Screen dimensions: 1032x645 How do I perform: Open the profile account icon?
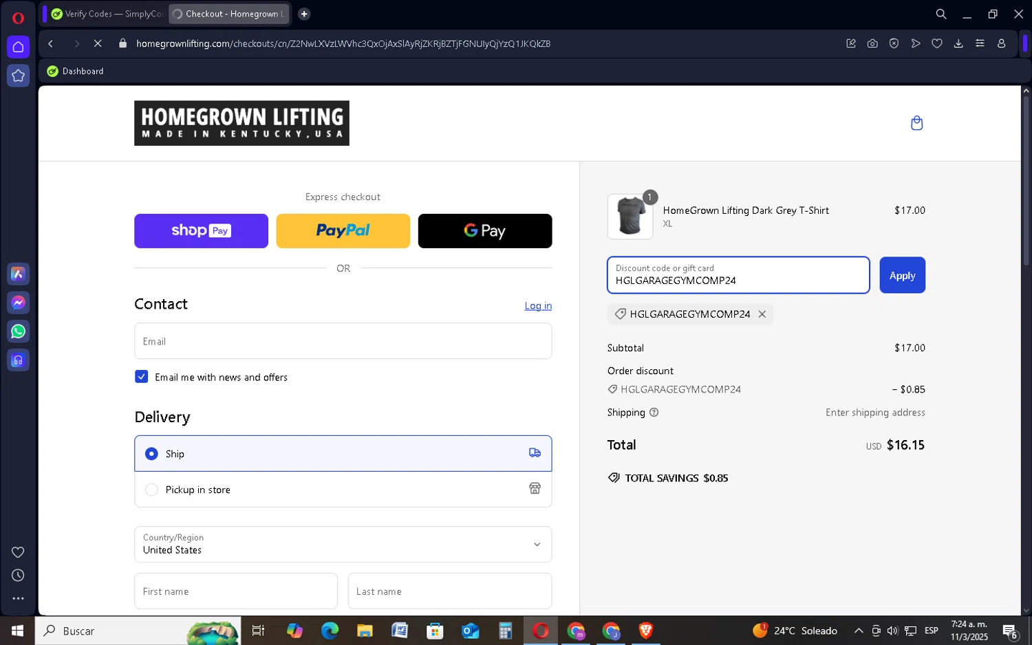click(x=1002, y=43)
